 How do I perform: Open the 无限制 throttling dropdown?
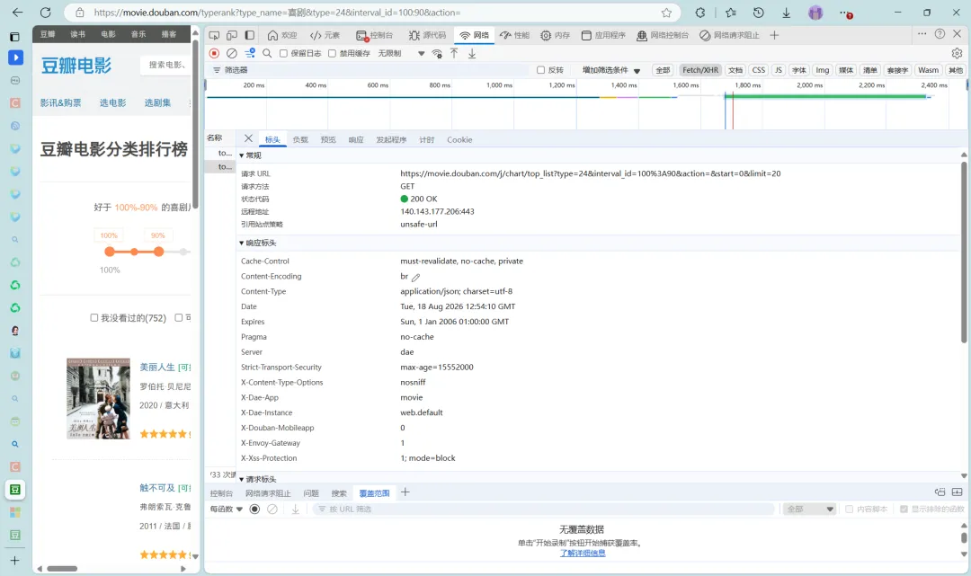(x=401, y=53)
